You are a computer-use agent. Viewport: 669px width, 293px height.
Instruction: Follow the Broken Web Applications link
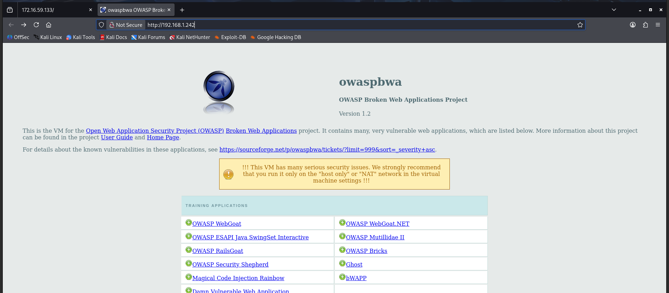coord(261,131)
